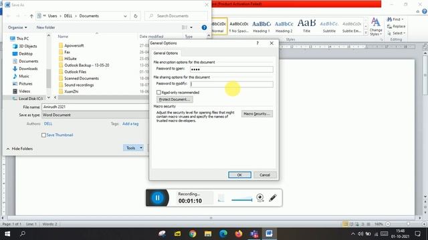
Task: Click the File name input field
Action: click(96, 107)
